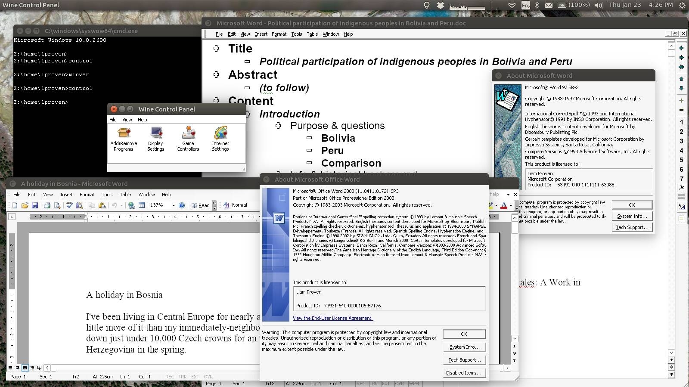Click the volume indicator in top panel
Viewport: 689px width, 387px height.
pos(599,5)
